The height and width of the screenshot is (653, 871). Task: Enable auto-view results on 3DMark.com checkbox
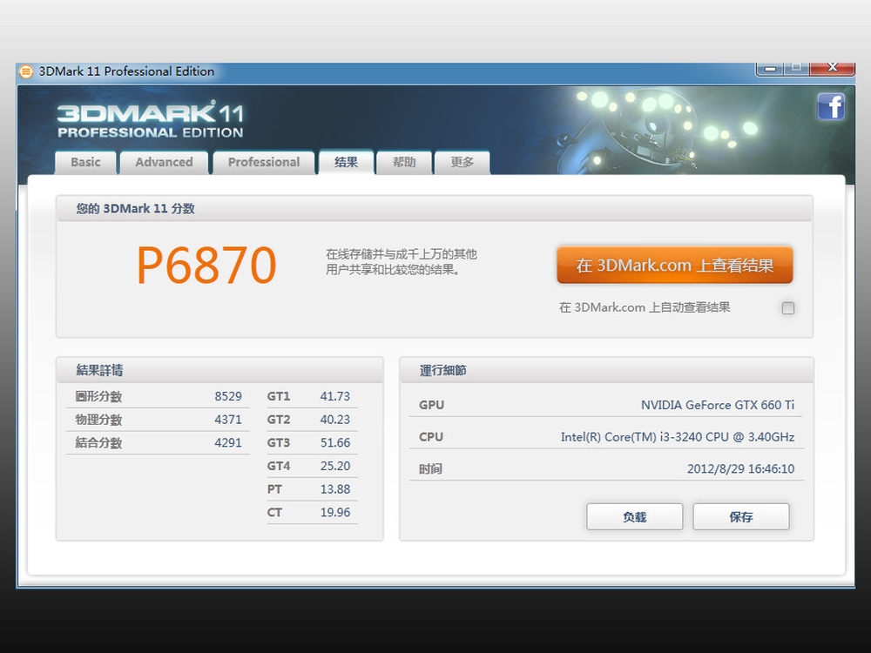[x=787, y=307]
